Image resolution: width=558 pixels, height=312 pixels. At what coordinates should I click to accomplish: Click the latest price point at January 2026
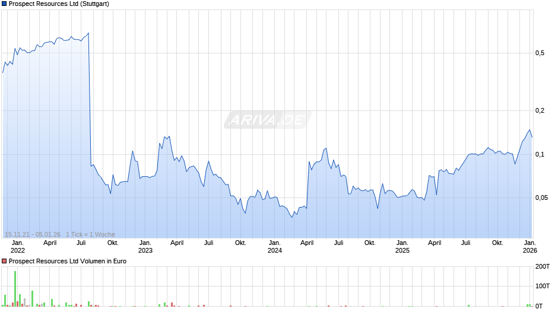click(x=532, y=137)
